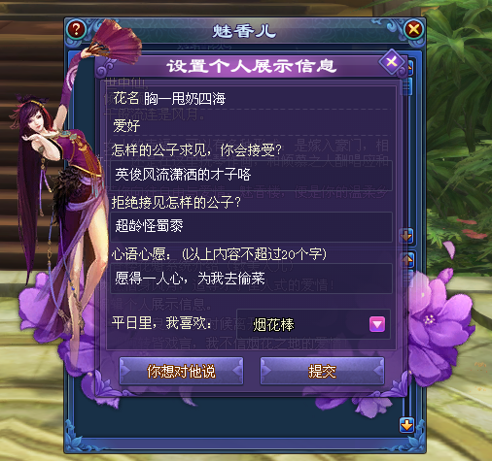Expand the pink dropdown arrow beside 烟花棒
The width and height of the screenshot is (492, 461).
[377, 324]
